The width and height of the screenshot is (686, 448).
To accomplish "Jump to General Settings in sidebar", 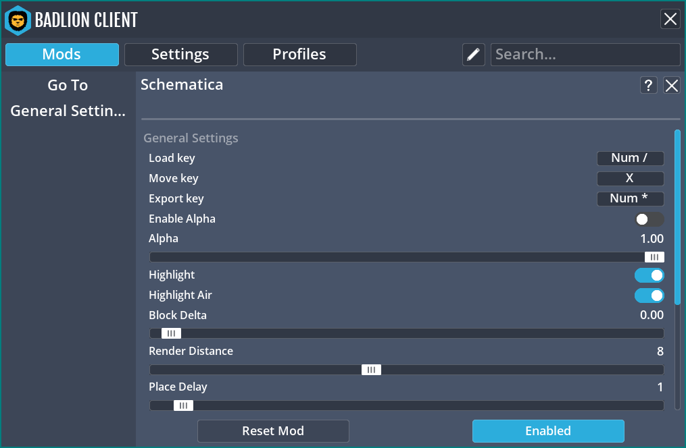I will 68,111.
